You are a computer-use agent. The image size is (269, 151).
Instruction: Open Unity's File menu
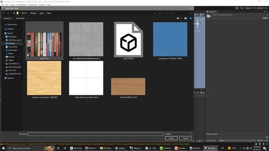coord(2,5)
